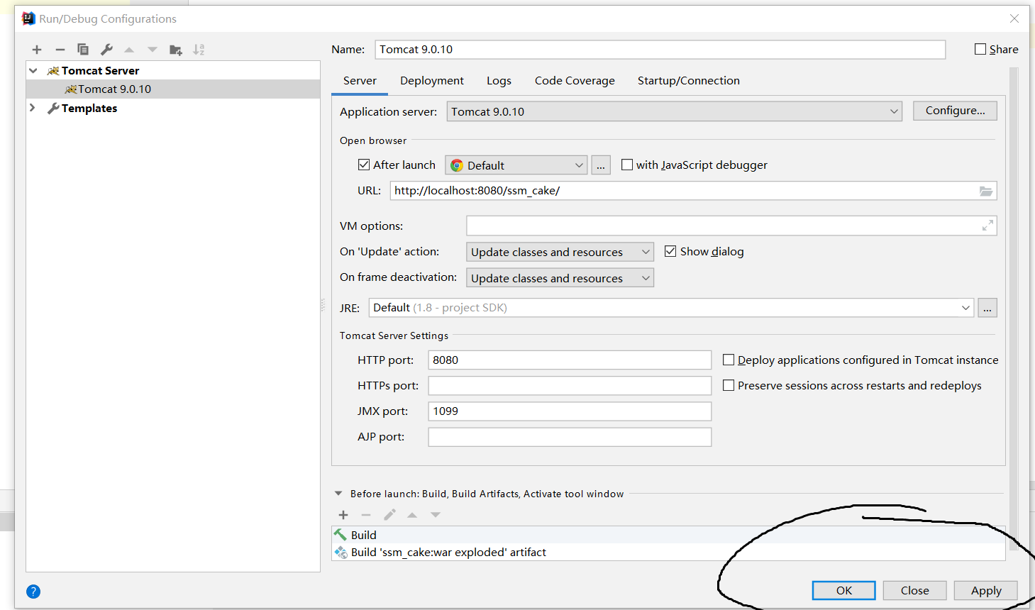Viewport: 1035px width, 610px height.
Task: Remove selected configuration with minus icon
Action: 60,50
